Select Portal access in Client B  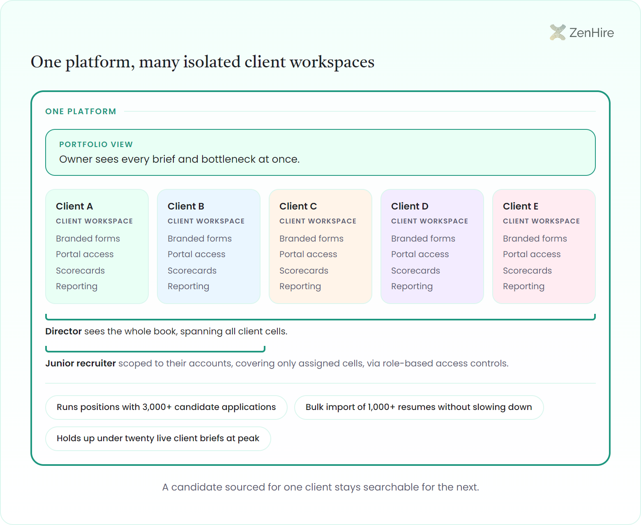196,254
